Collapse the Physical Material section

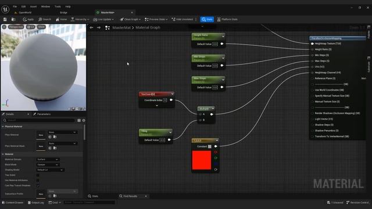[3, 127]
